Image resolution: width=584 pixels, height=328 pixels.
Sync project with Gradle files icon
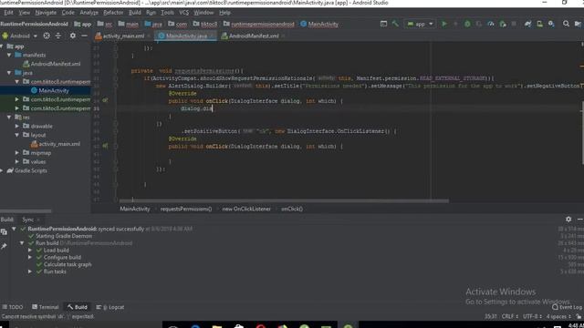[x=527, y=24]
